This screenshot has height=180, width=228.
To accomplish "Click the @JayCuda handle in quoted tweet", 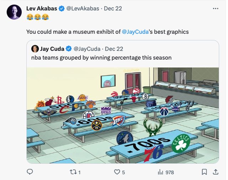I will pyautogui.click(x=87, y=49).
